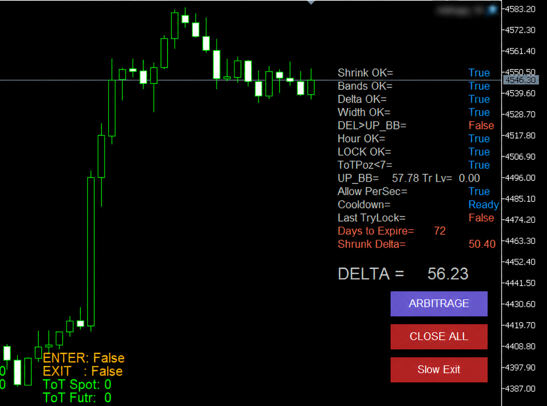Select the 'Hour OK=' label
Screen dimensions: 547x406
(x=361, y=139)
